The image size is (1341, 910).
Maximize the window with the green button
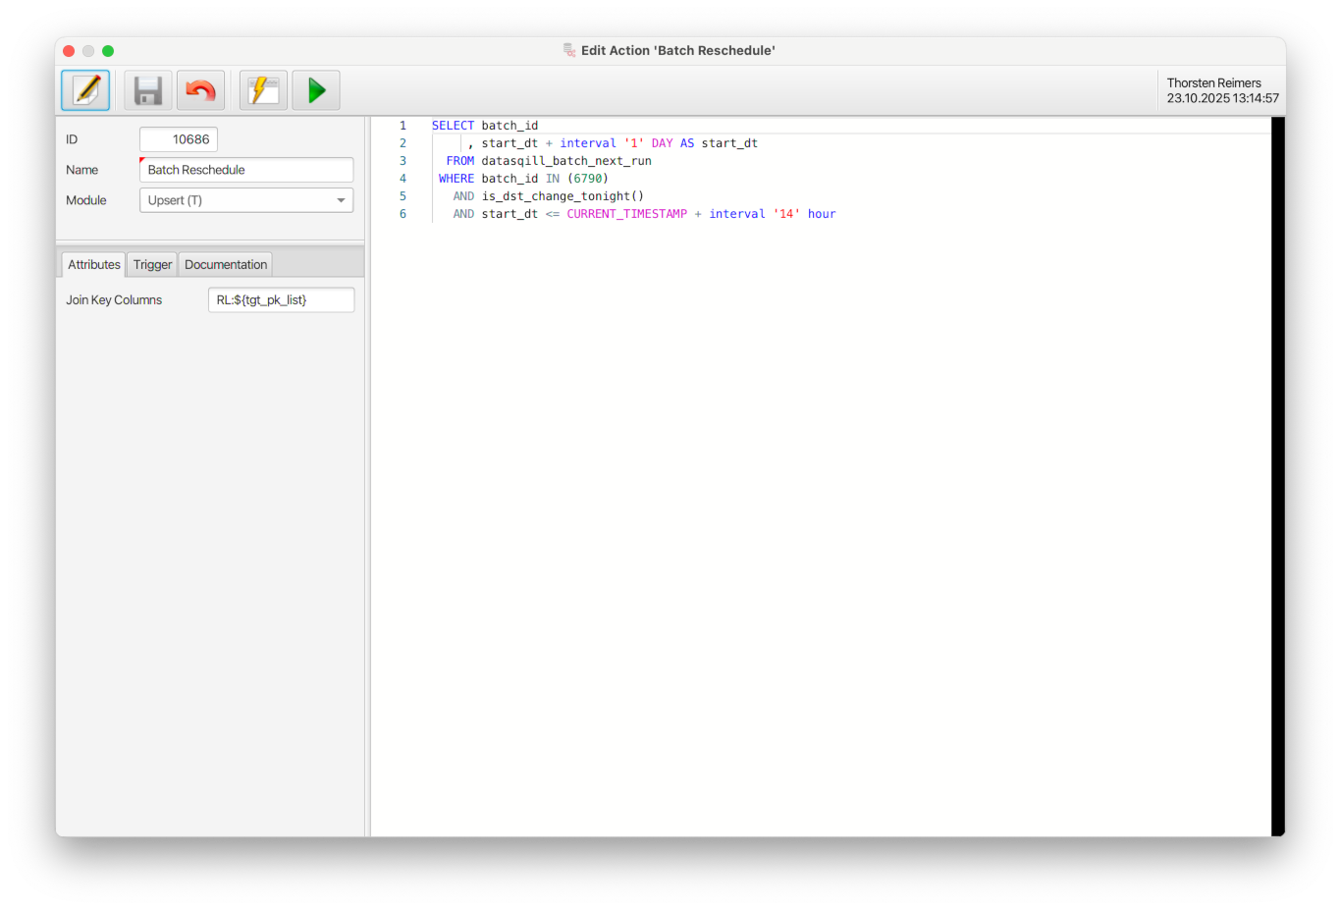coord(108,51)
